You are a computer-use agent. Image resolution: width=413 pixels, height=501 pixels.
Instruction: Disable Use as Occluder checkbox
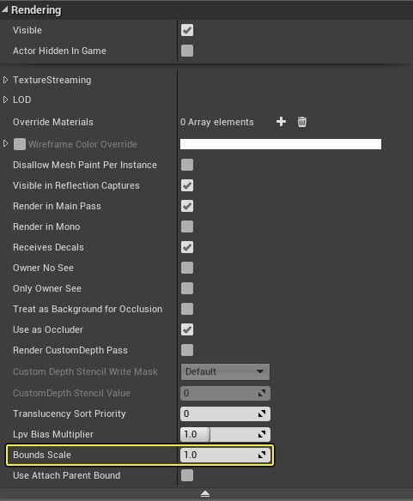tap(187, 329)
